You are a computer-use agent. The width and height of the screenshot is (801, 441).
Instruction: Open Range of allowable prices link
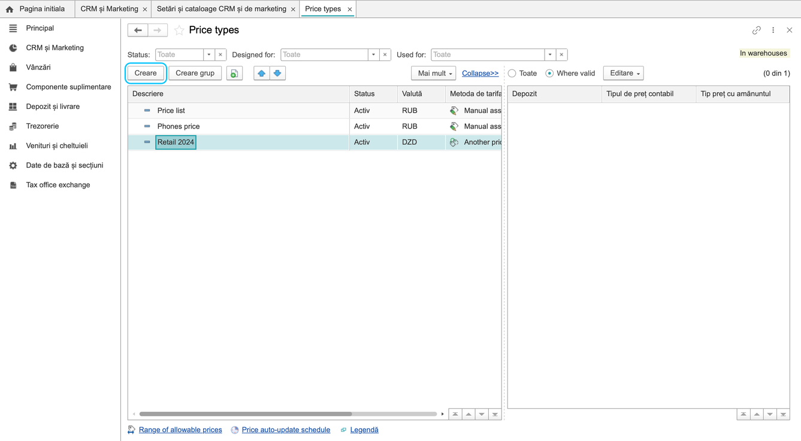point(180,430)
